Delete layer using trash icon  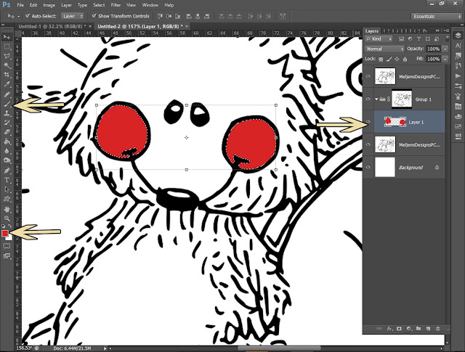coord(437,328)
